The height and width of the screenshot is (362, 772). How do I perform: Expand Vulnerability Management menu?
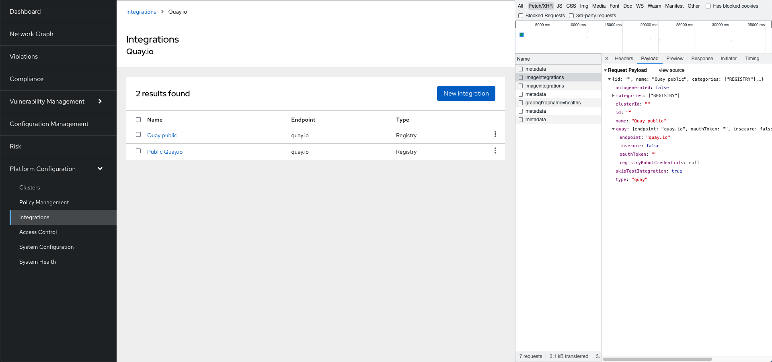[58, 102]
